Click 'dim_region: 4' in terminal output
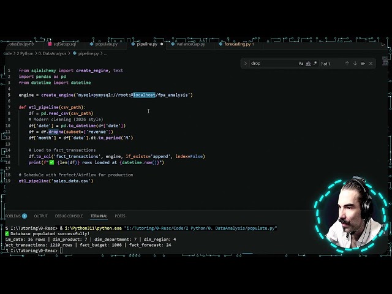The width and height of the screenshot is (392, 294). [160, 239]
